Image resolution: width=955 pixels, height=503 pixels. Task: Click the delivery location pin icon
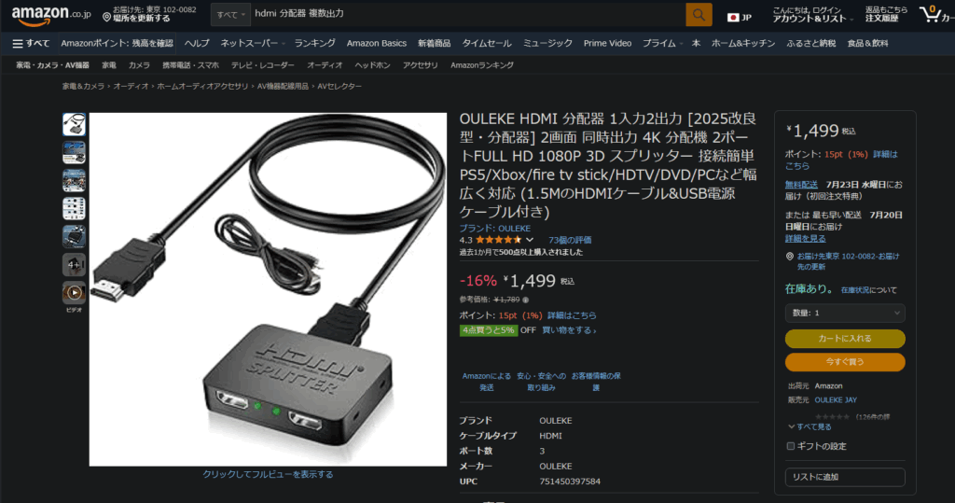106,18
